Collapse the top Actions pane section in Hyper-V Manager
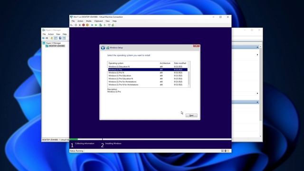The height and width of the screenshot is (171, 304). coord(257,47)
